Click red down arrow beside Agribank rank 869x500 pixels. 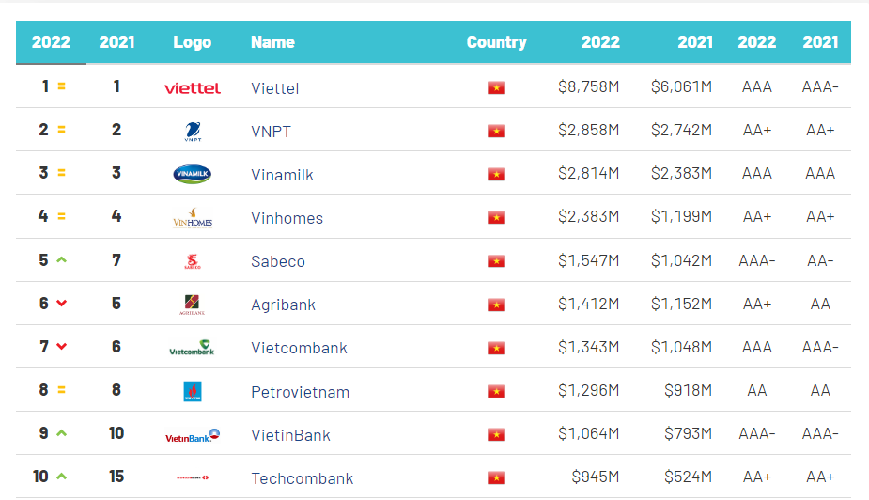(x=62, y=304)
